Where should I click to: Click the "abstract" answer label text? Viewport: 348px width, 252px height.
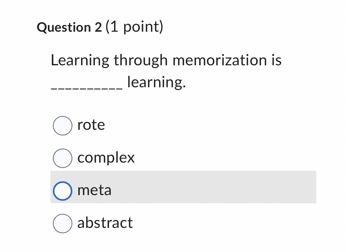click(105, 223)
